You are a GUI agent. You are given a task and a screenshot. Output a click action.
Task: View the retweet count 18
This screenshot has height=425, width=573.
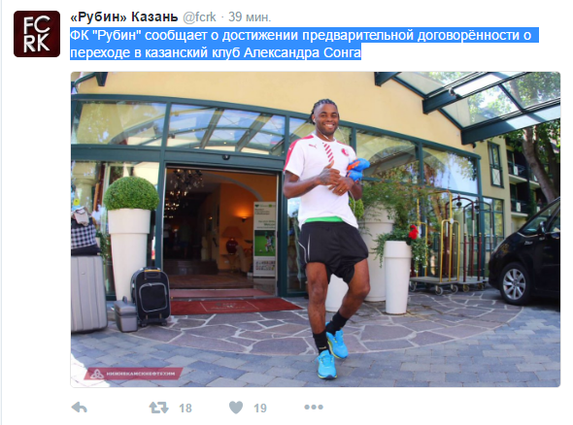coord(185,408)
